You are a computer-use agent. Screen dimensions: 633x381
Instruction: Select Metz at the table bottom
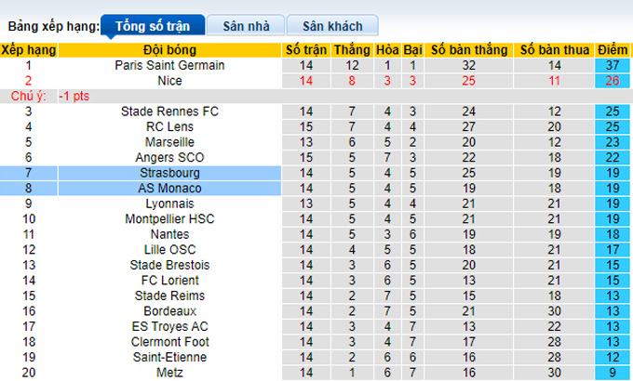[x=170, y=372]
